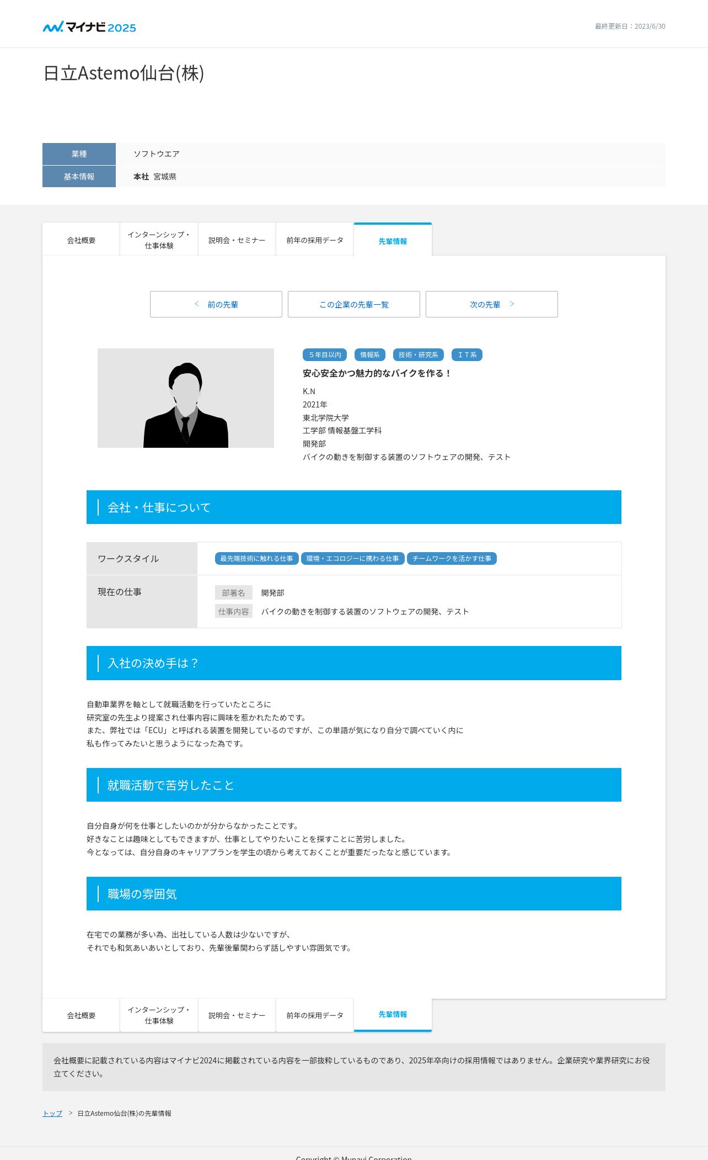Image resolution: width=708 pixels, height=1160 pixels.
Task: Open この企業の先輩一覧 list
Action: (x=354, y=304)
